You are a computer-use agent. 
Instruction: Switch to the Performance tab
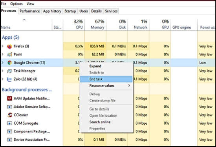click(29, 11)
